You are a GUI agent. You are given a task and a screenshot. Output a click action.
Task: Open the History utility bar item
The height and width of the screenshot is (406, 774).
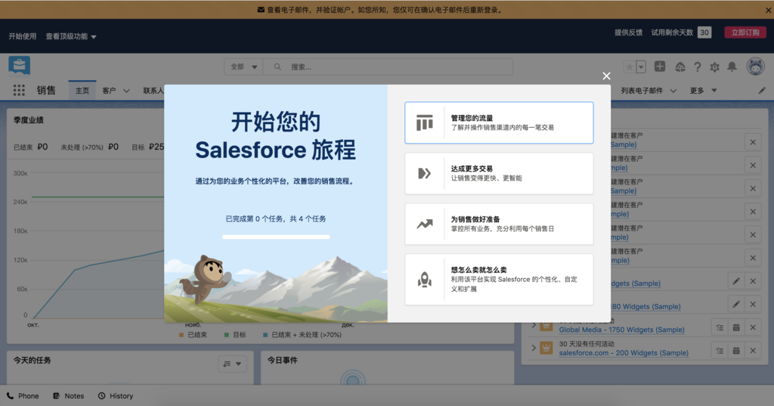(x=116, y=396)
